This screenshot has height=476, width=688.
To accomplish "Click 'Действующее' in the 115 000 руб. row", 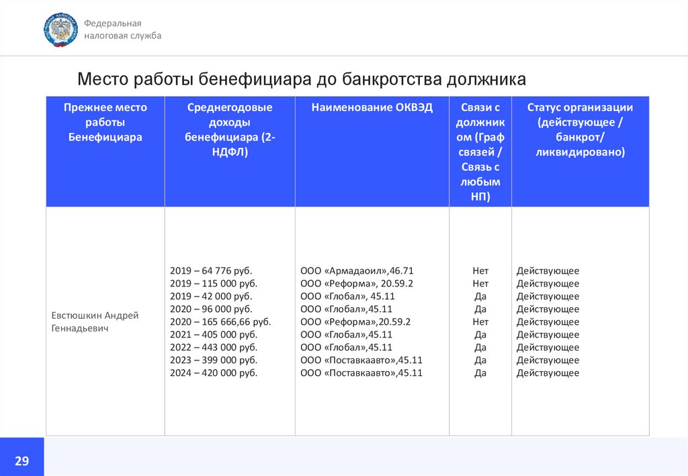I will 548,284.
